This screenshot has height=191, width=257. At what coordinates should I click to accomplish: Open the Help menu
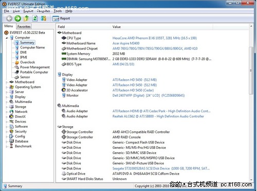(x=69, y=11)
